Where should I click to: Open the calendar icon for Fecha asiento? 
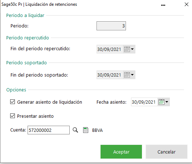162,102
